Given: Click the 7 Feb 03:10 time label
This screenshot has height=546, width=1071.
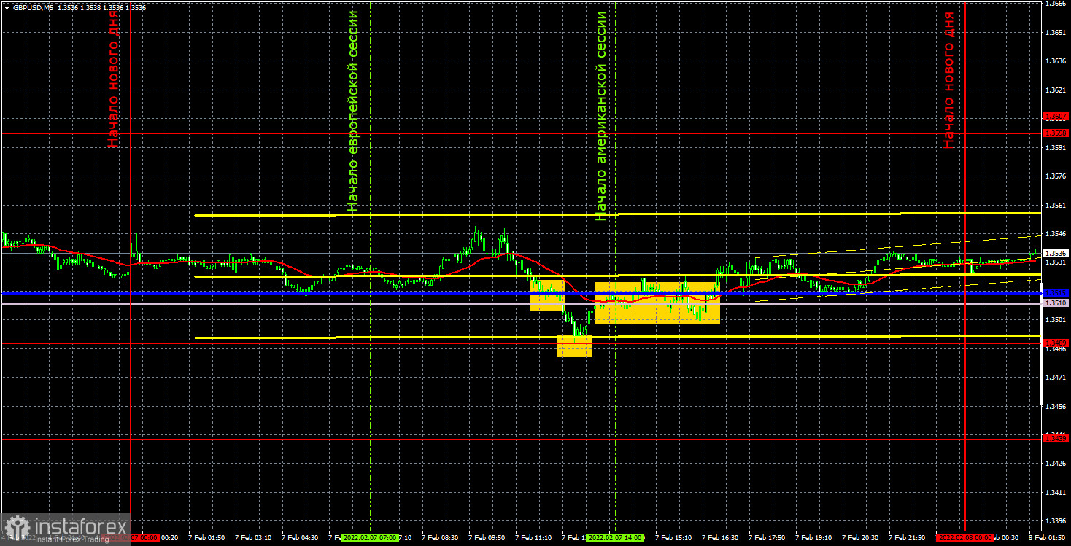Looking at the screenshot, I should 253,537.
